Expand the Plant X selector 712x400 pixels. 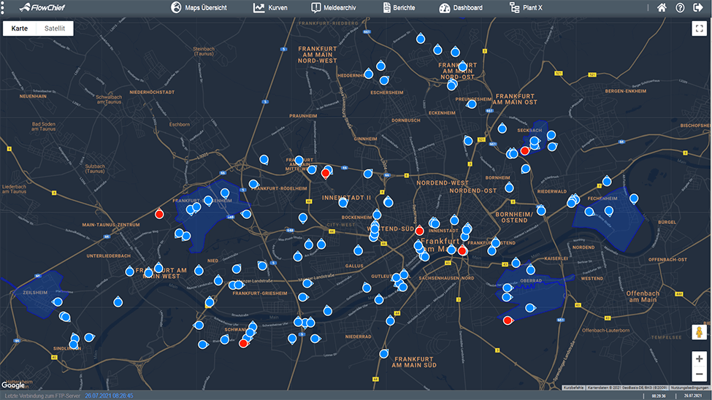point(526,8)
